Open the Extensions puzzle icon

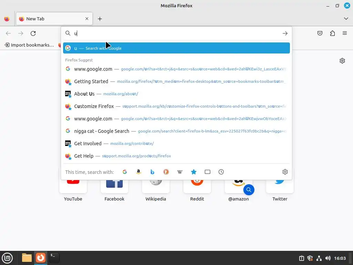click(x=332, y=33)
